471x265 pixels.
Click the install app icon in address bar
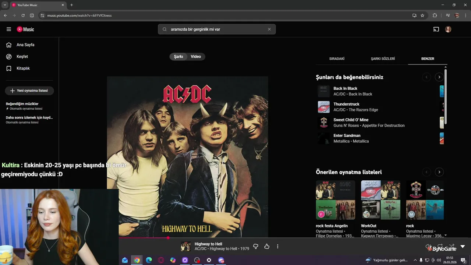[x=414, y=15]
